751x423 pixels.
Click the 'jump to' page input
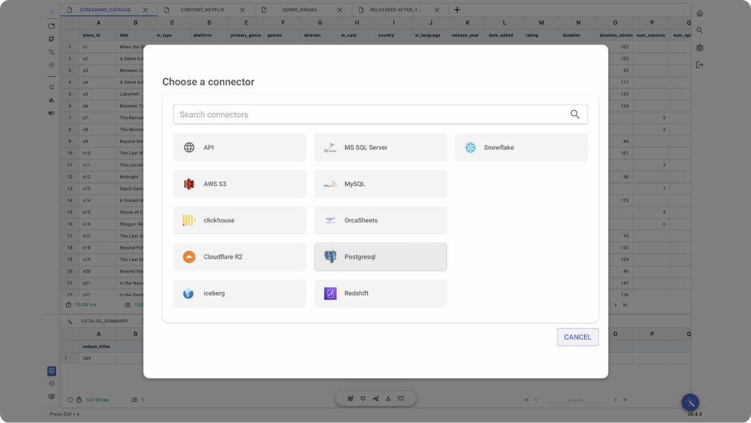click(575, 400)
